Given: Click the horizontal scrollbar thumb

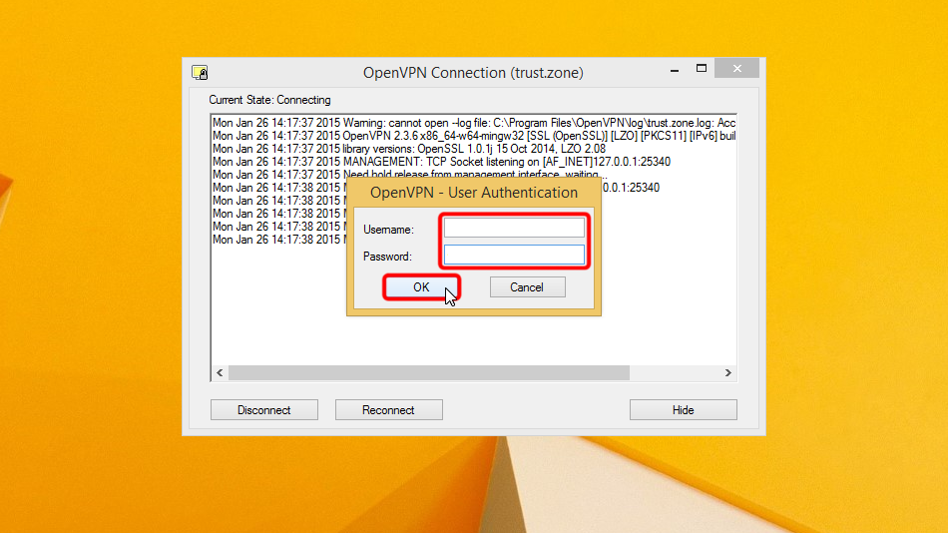Looking at the screenshot, I should (429, 373).
